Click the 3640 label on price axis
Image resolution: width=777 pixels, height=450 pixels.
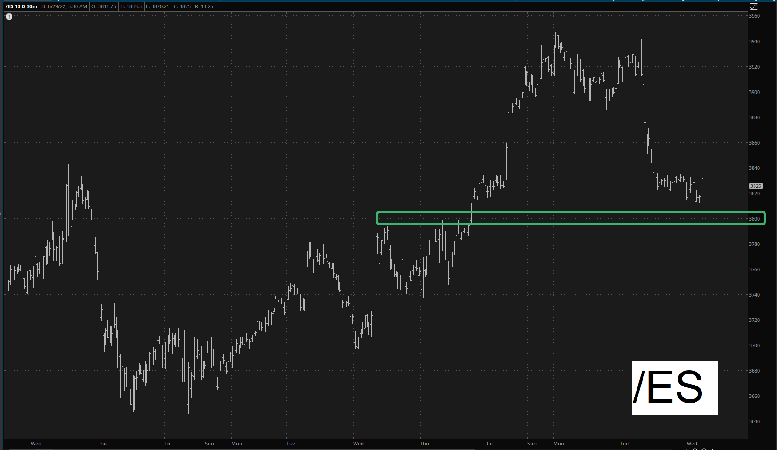[x=754, y=421]
